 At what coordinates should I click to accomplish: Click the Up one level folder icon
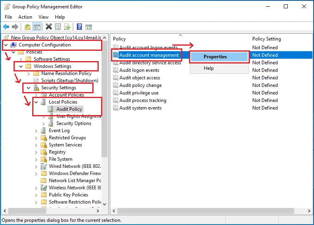tap(27, 27)
